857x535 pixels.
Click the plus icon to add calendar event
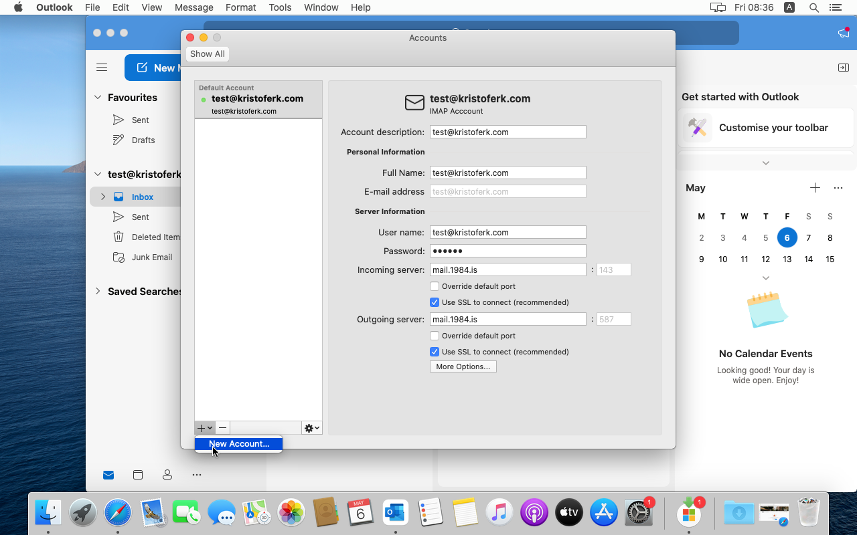(x=815, y=188)
